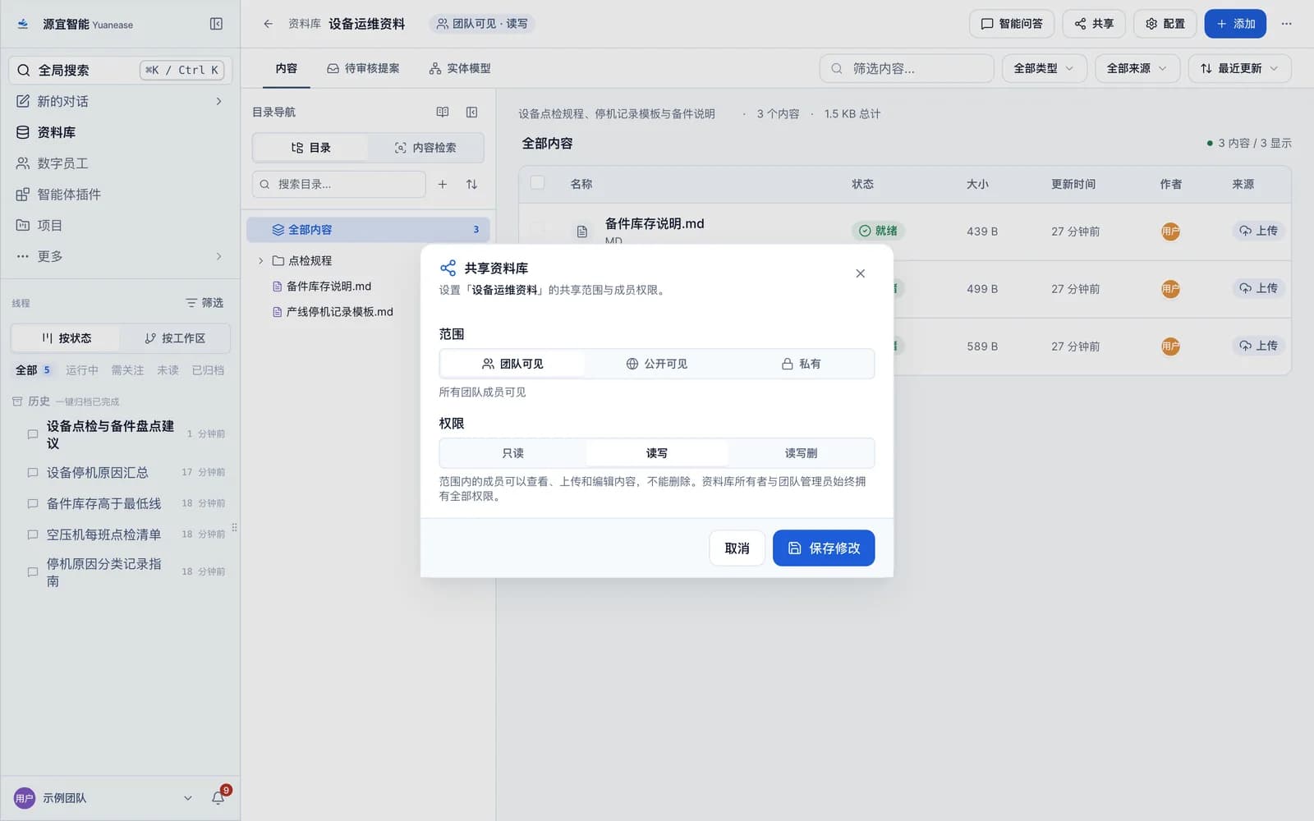This screenshot has width=1314, height=821.
Task: Click the 取消 button
Action: 737,548
